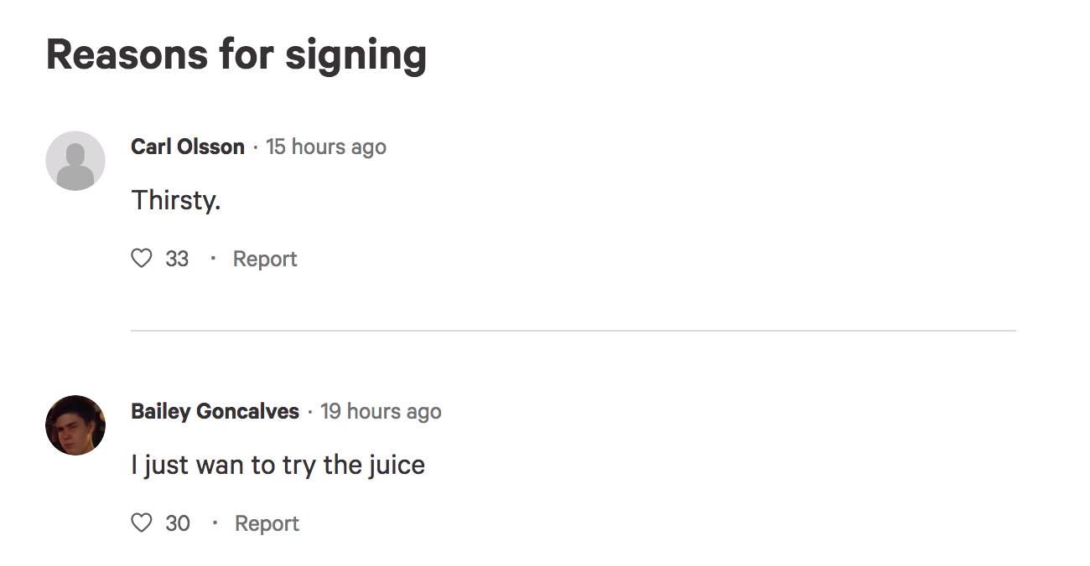
Task: Click the "Reasons for signing" heading
Action: [236, 54]
